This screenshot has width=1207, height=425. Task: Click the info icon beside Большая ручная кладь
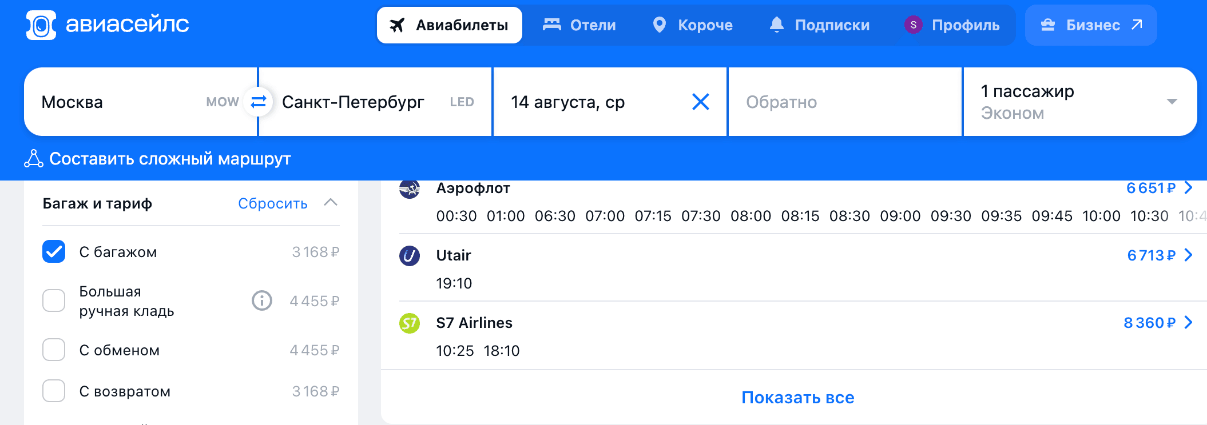(x=262, y=300)
